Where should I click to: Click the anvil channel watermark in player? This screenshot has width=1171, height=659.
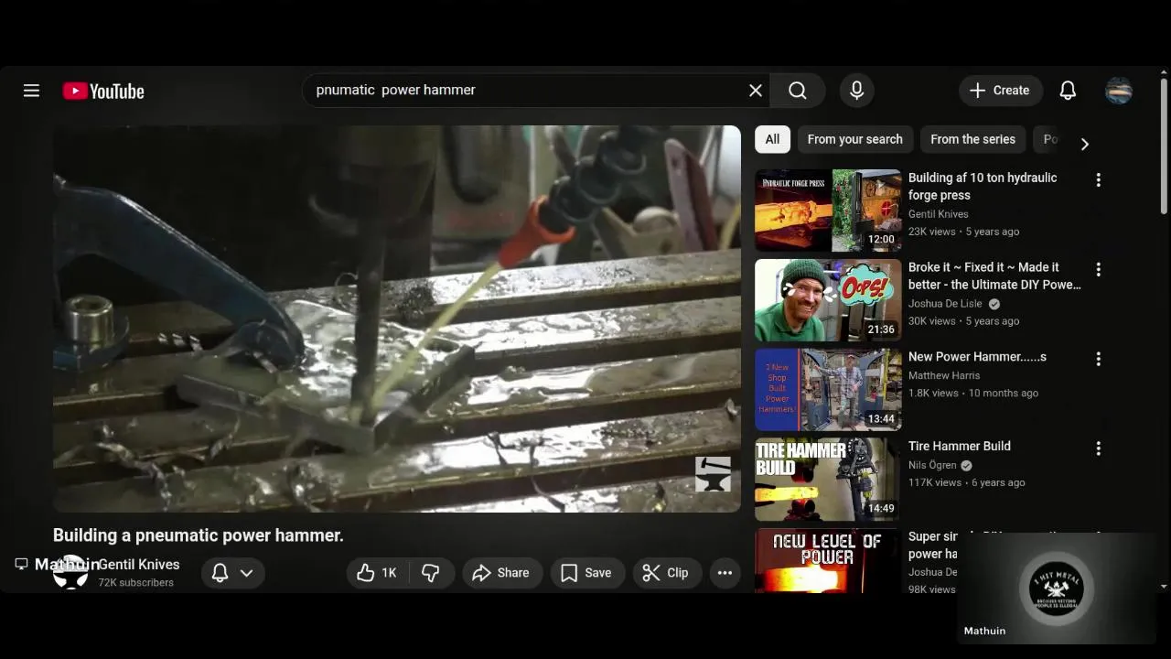714,474
